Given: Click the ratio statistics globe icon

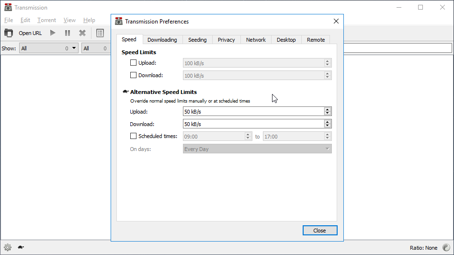Looking at the screenshot, I should [446, 247].
